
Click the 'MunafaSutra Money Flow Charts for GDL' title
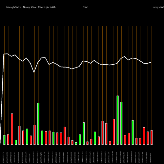[31, 7]
